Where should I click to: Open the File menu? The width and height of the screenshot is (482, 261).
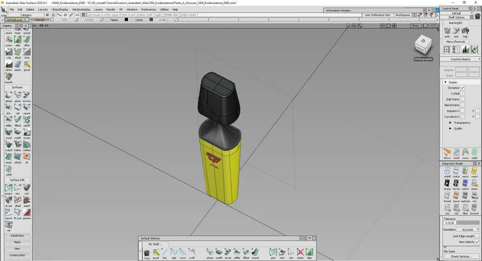click(11, 9)
